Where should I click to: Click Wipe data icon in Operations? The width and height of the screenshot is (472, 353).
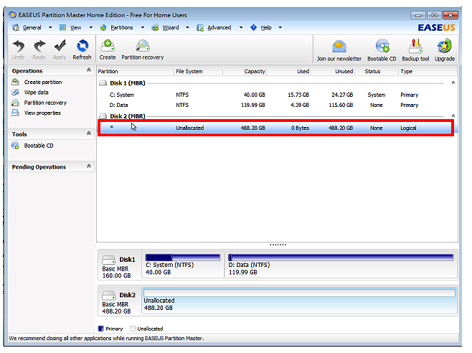tap(15, 92)
